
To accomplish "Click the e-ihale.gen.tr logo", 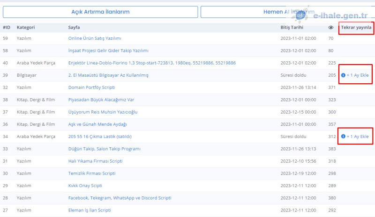I will (x=333, y=15).
